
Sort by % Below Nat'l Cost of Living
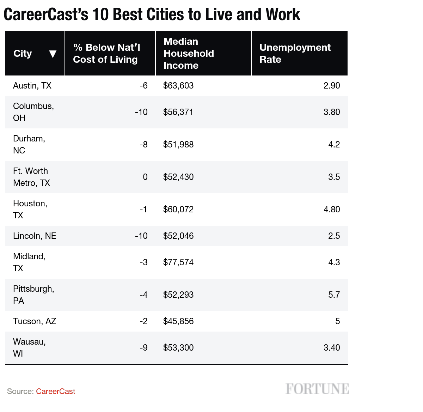(110, 53)
